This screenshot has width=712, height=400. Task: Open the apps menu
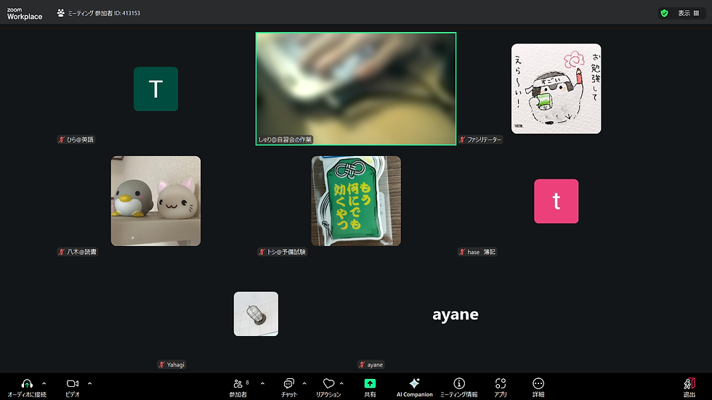pyautogui.click(x=501, y=388)
